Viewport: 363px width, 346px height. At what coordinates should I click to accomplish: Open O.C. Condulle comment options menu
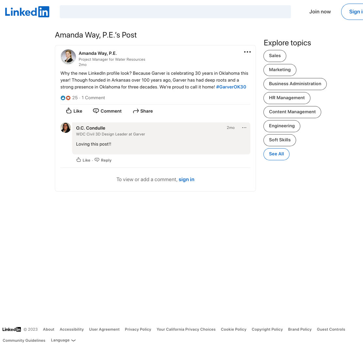(x=244, y=128)
